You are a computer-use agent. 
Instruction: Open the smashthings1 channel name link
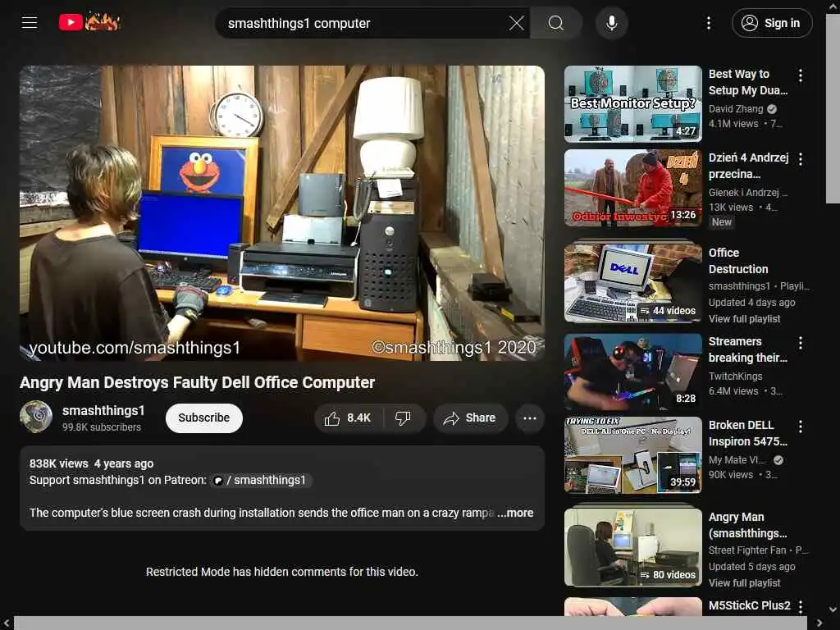click(103, 410)
